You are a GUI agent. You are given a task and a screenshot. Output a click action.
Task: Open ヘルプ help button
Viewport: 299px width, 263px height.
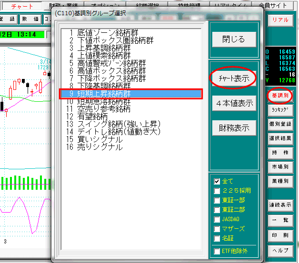tap(280, 251)
